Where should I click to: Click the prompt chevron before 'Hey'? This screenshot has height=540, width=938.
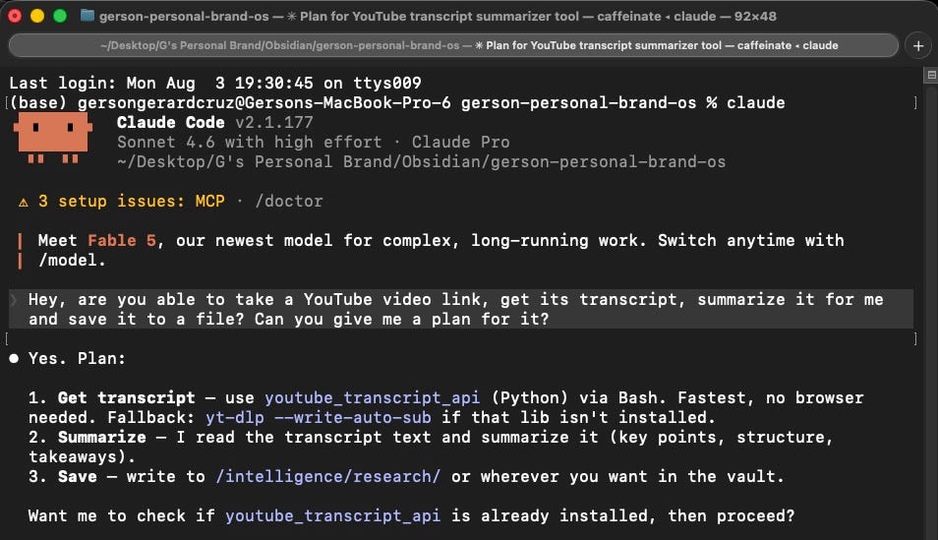(x=14, y=300)
